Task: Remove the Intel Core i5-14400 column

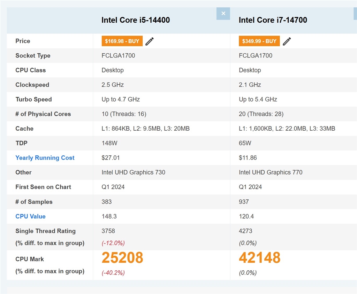Action: tap(223, 14)
